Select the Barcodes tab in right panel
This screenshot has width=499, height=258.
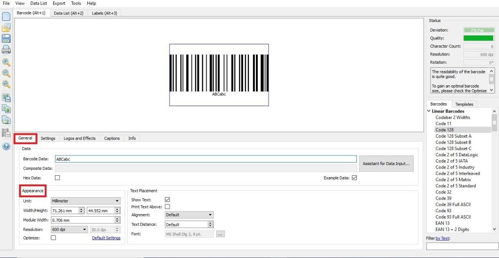tap(439, 104)
